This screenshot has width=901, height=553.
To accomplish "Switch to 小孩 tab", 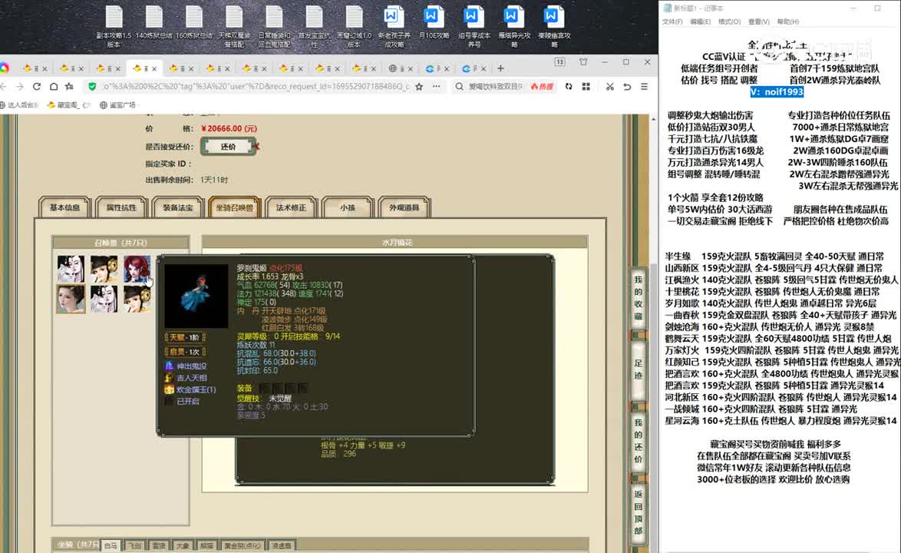I will [x=348, y=207].
